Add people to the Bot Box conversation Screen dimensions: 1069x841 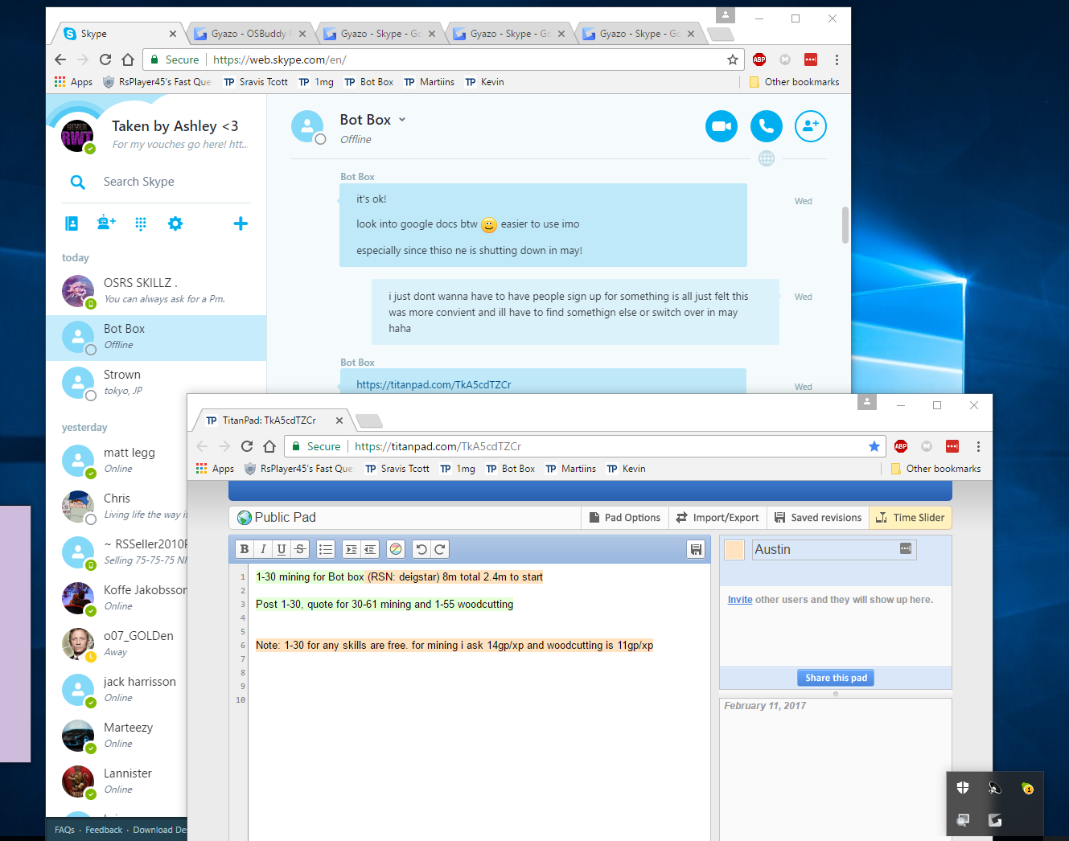[x=811, y=126]
